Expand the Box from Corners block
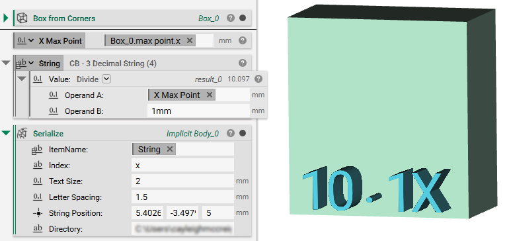This screenshot has height=241, width=511. [x=5, y=19]
